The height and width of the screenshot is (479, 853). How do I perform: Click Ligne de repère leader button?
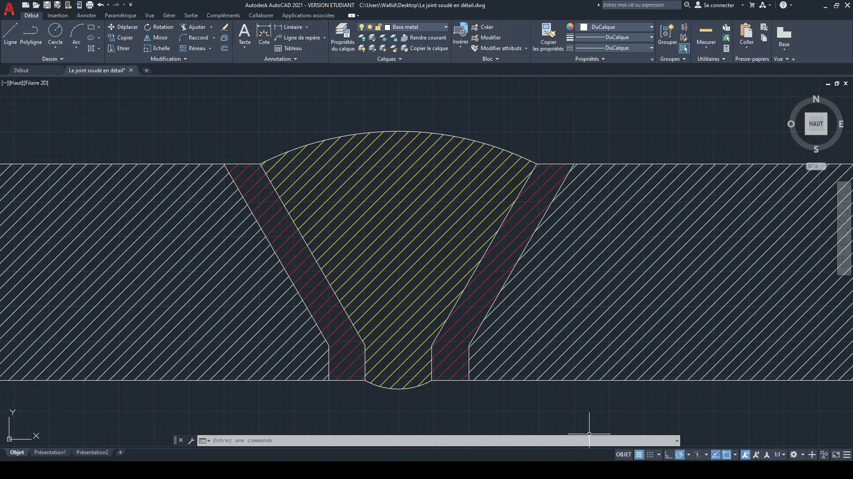(297, 38)
